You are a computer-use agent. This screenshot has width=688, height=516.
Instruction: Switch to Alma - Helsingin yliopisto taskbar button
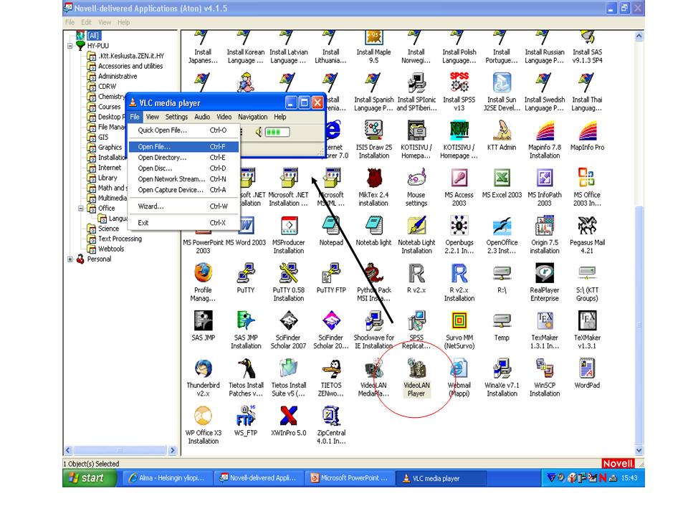(167, 478)
